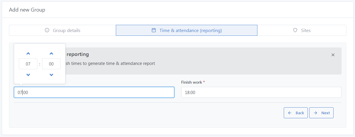Increase the hour with the up chevron

pos(28,53)
